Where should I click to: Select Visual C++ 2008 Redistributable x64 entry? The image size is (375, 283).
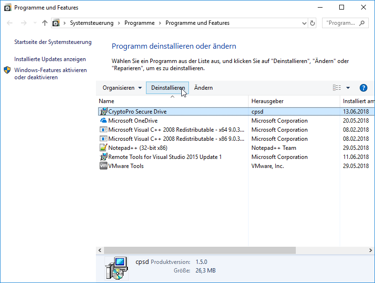[x=176, y=130]
